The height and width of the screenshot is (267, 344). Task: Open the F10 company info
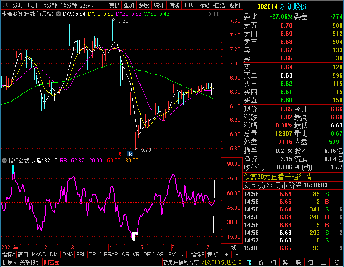(189, 5)
